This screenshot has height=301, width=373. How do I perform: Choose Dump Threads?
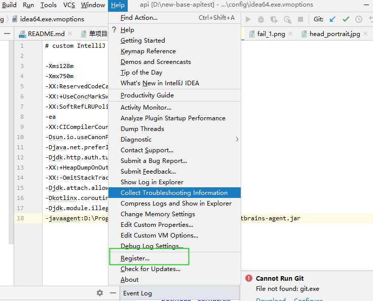pos(174,129)
